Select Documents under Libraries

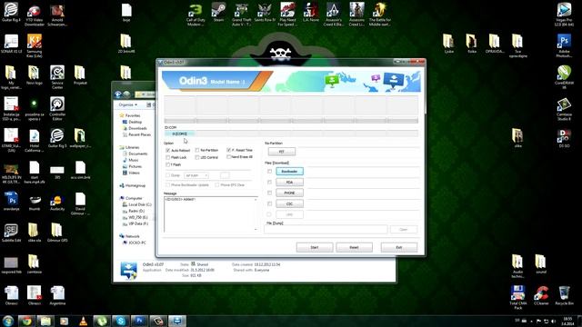click(x=137, y=154)
